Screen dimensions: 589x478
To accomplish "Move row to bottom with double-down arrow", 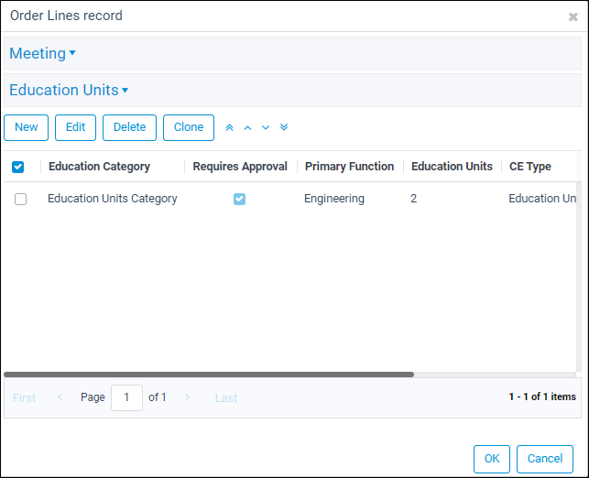I will (284, 127).
